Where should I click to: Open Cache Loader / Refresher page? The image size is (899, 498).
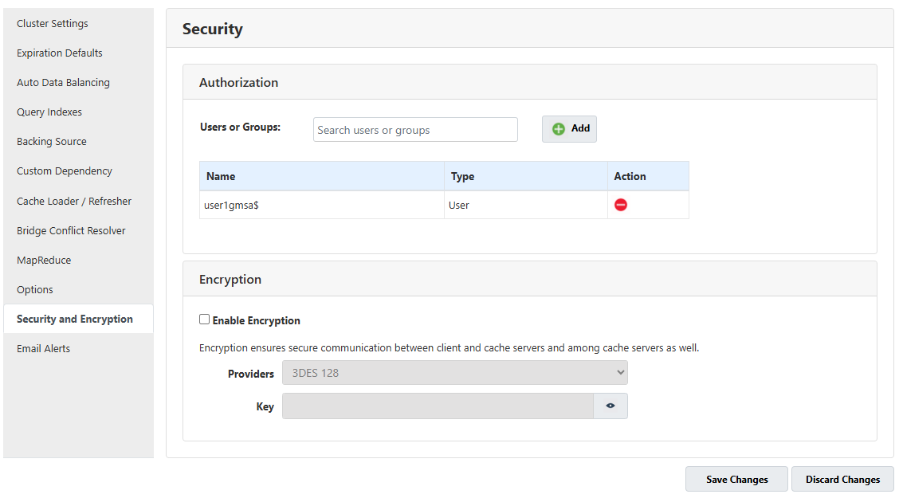tap(74, 201)
